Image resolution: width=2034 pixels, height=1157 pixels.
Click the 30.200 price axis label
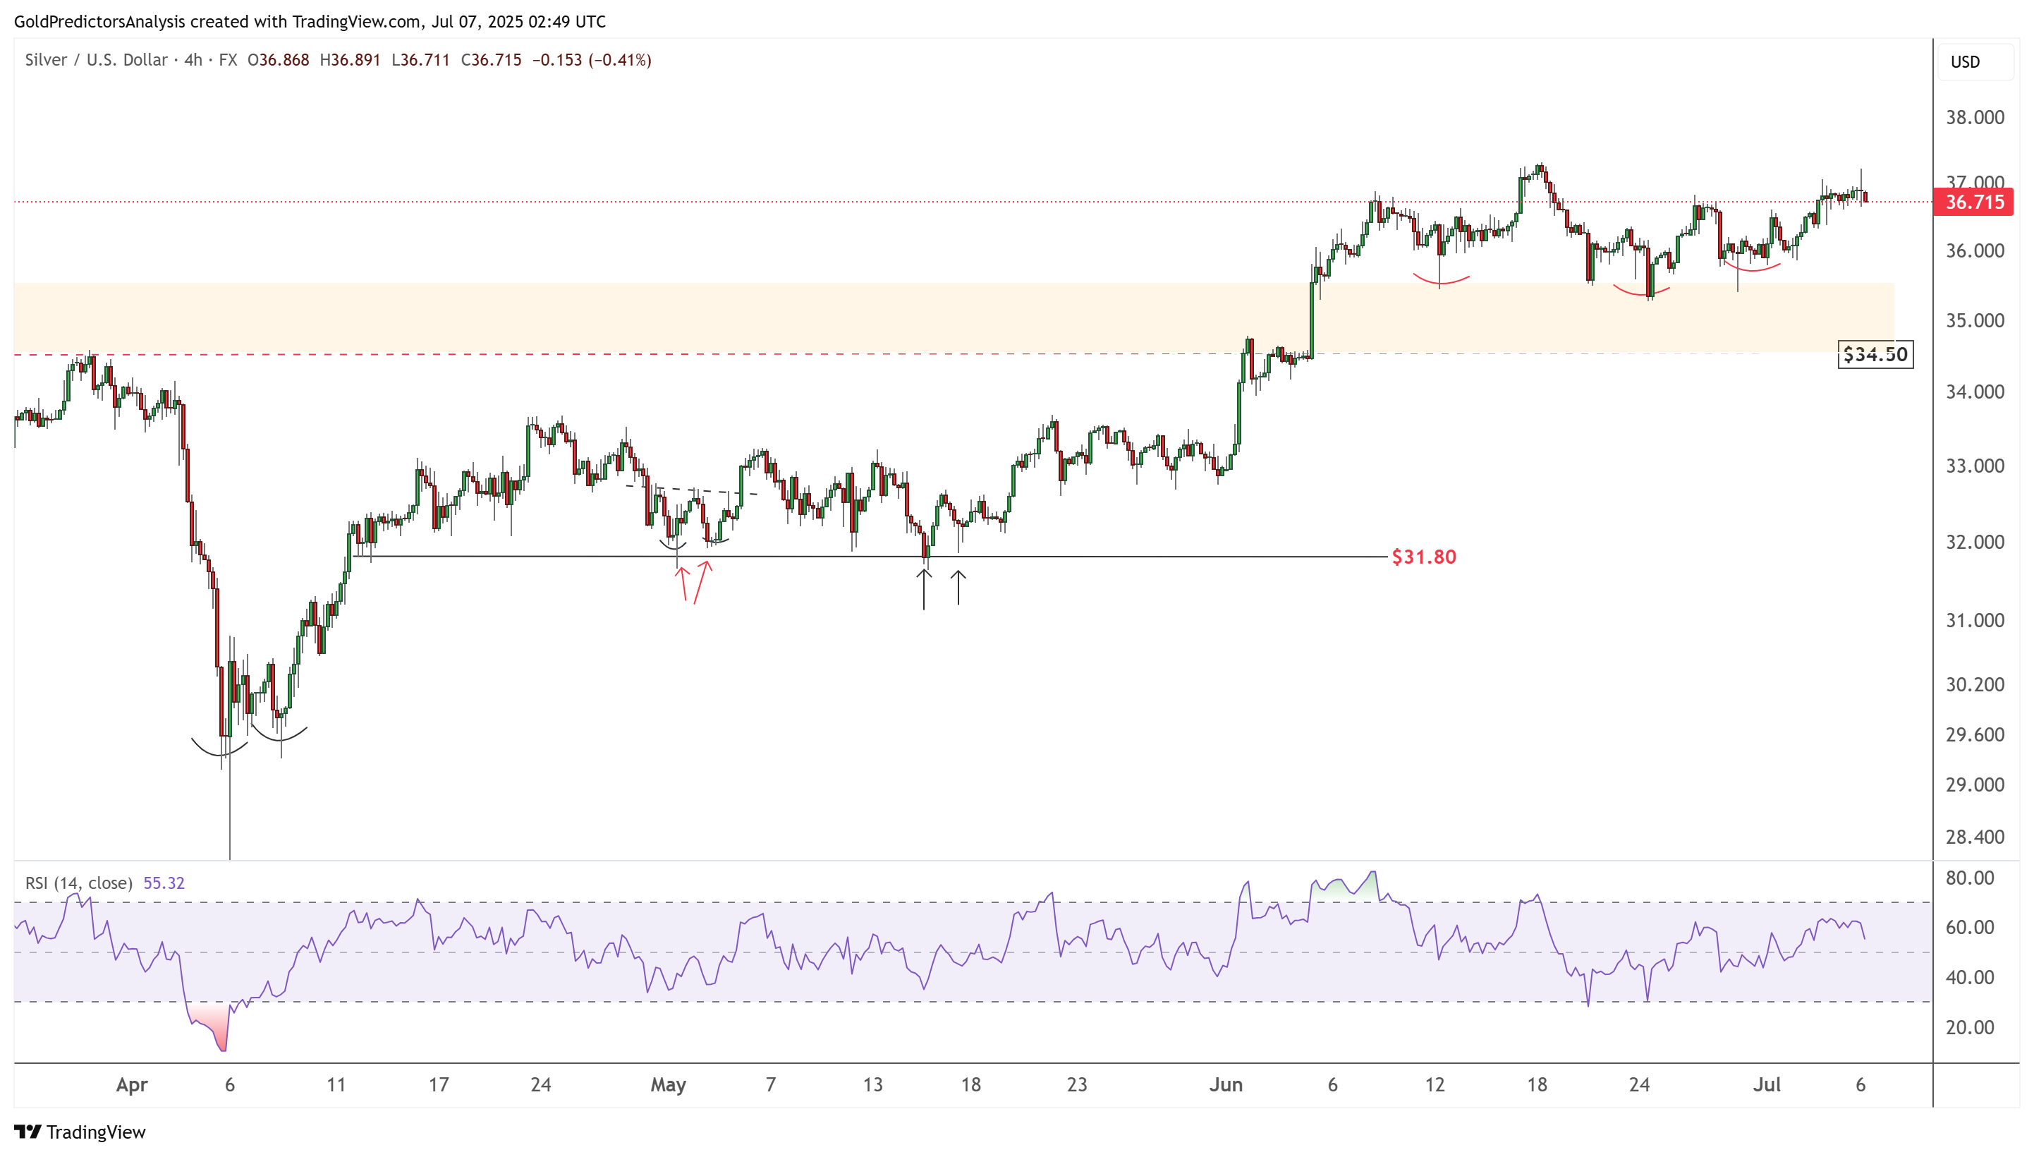click(1975, 684)
